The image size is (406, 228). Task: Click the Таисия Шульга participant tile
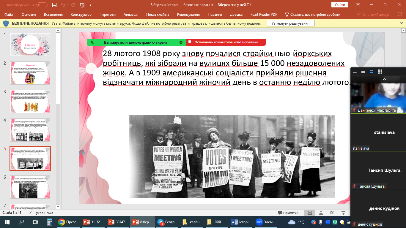tap(378, 170)
